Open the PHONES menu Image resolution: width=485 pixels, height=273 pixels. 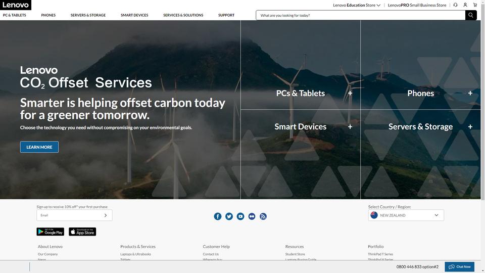[48, 15]
